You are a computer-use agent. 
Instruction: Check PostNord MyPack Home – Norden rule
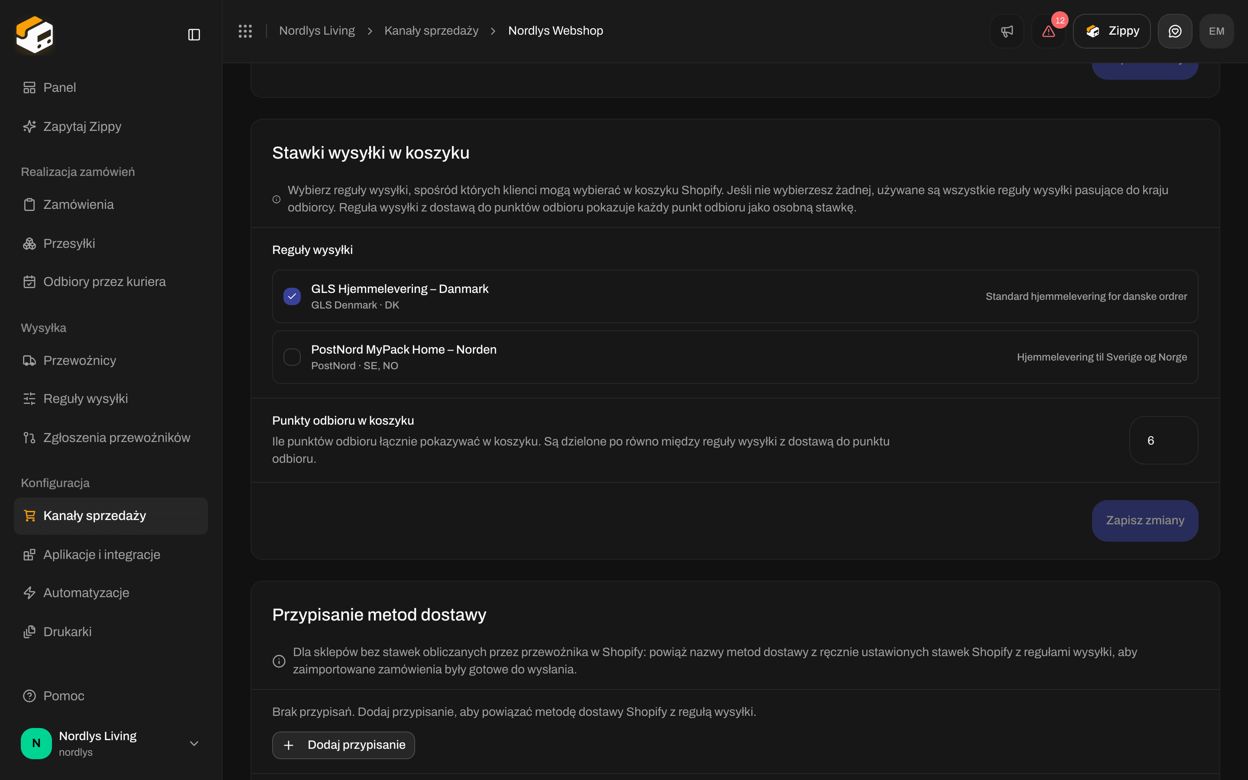click(292, 357)
